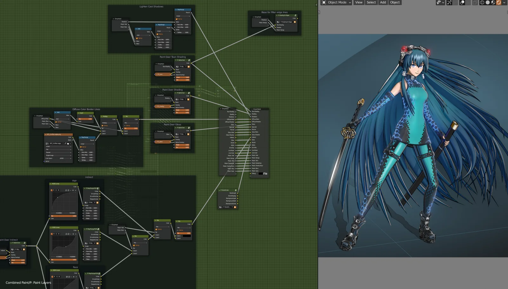Disable Clamp on the Add node in Lighten Cast Shadows
The image size is (508, 289).
tap(137, 38)
